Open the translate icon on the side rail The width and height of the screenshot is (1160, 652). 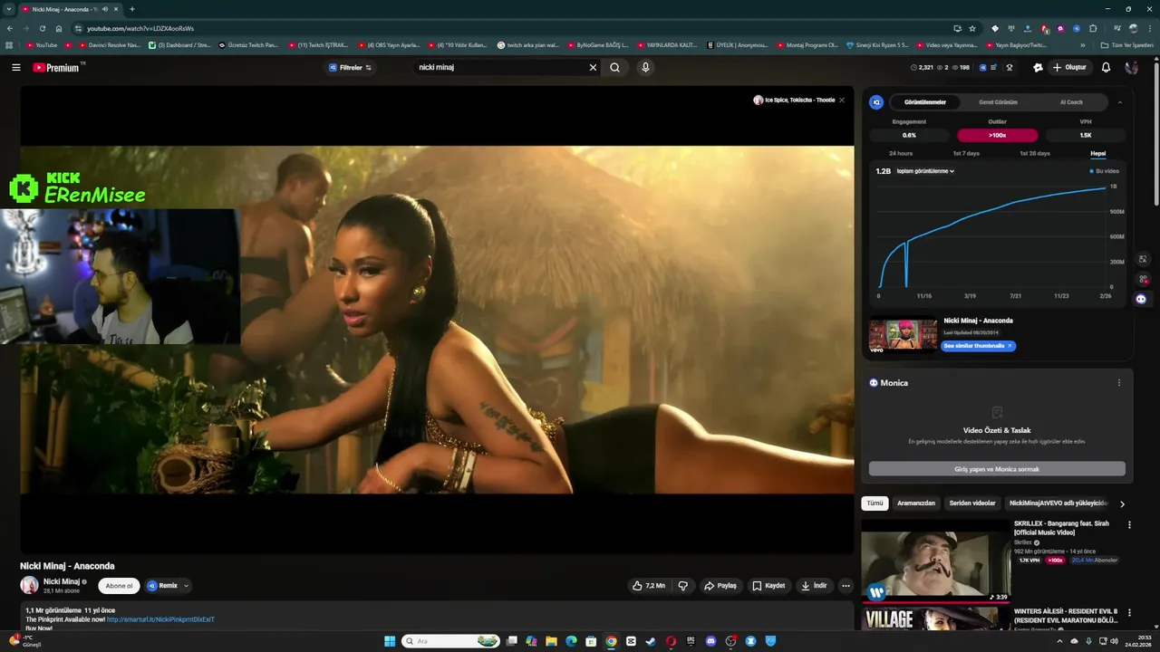pos(1142,259)
